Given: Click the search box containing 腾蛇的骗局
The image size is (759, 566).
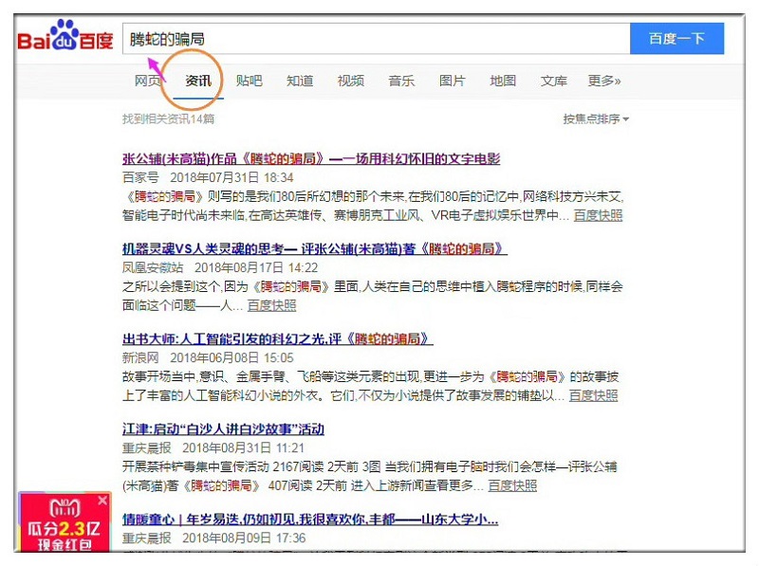Looking at the screenshot, I should coord(376,39).
